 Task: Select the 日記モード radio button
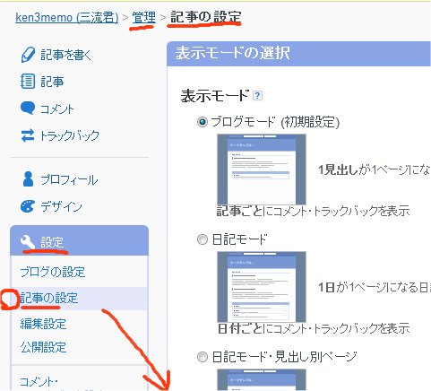(x=203, y=239)
